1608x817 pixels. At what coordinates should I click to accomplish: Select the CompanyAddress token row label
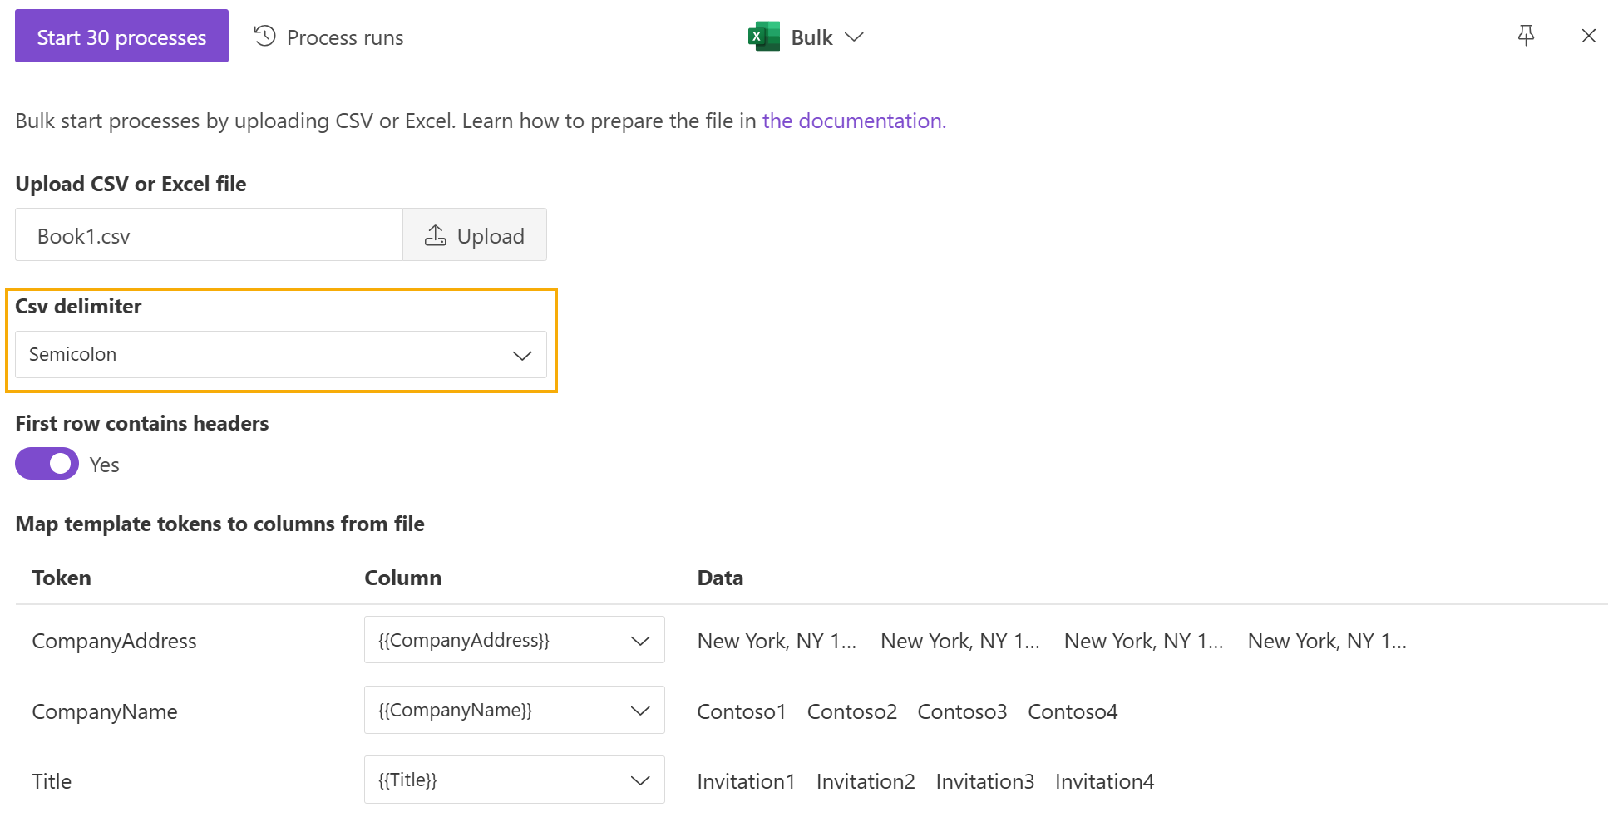coord(115,642)
